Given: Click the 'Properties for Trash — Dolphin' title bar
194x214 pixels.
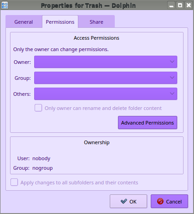Looking at the screenshot, I should [88, 5].
